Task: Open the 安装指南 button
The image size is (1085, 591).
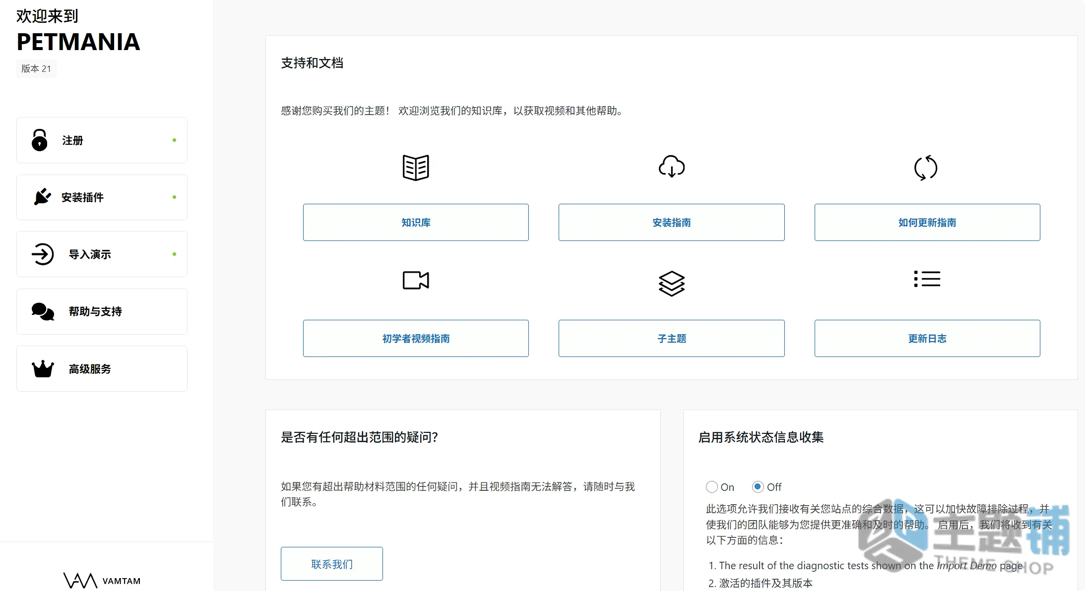Action: click(672, 223)
